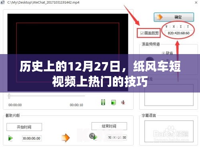Click the orange arrow on the 确定 button

160,17
